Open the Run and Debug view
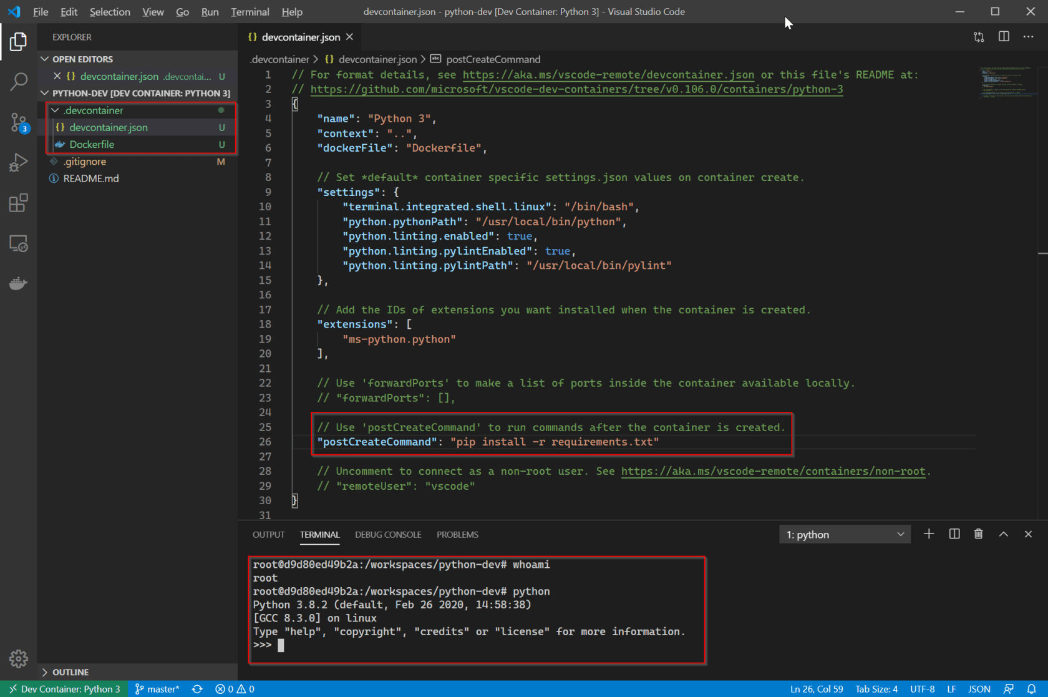The image size is (1048, 697). point(19,162)
